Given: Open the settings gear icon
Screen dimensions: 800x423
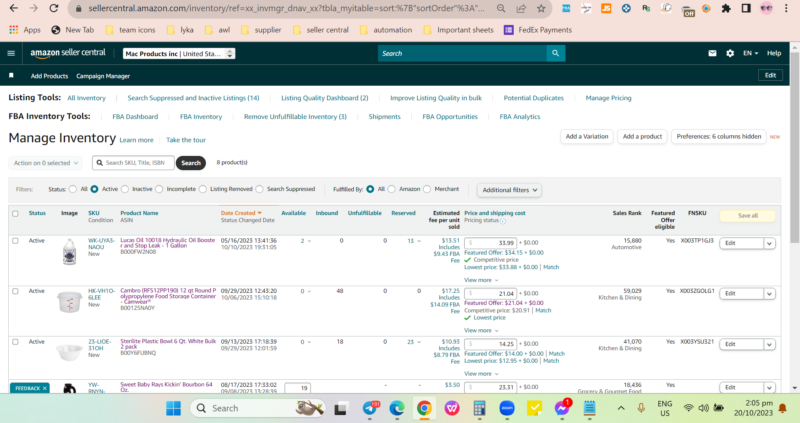Looking at the screenshot, I should (730, 53).
